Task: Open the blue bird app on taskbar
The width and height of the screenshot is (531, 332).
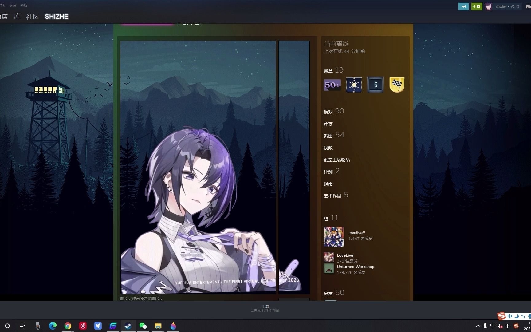Action: pyautogui.click(x=98, y=326)
